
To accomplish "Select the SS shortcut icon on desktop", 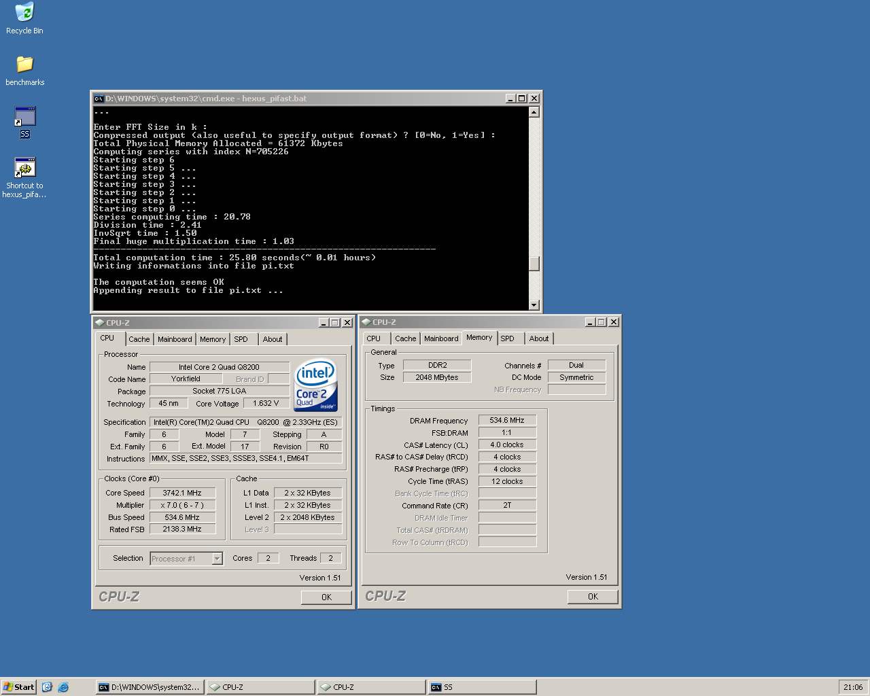I will (24, 122).
